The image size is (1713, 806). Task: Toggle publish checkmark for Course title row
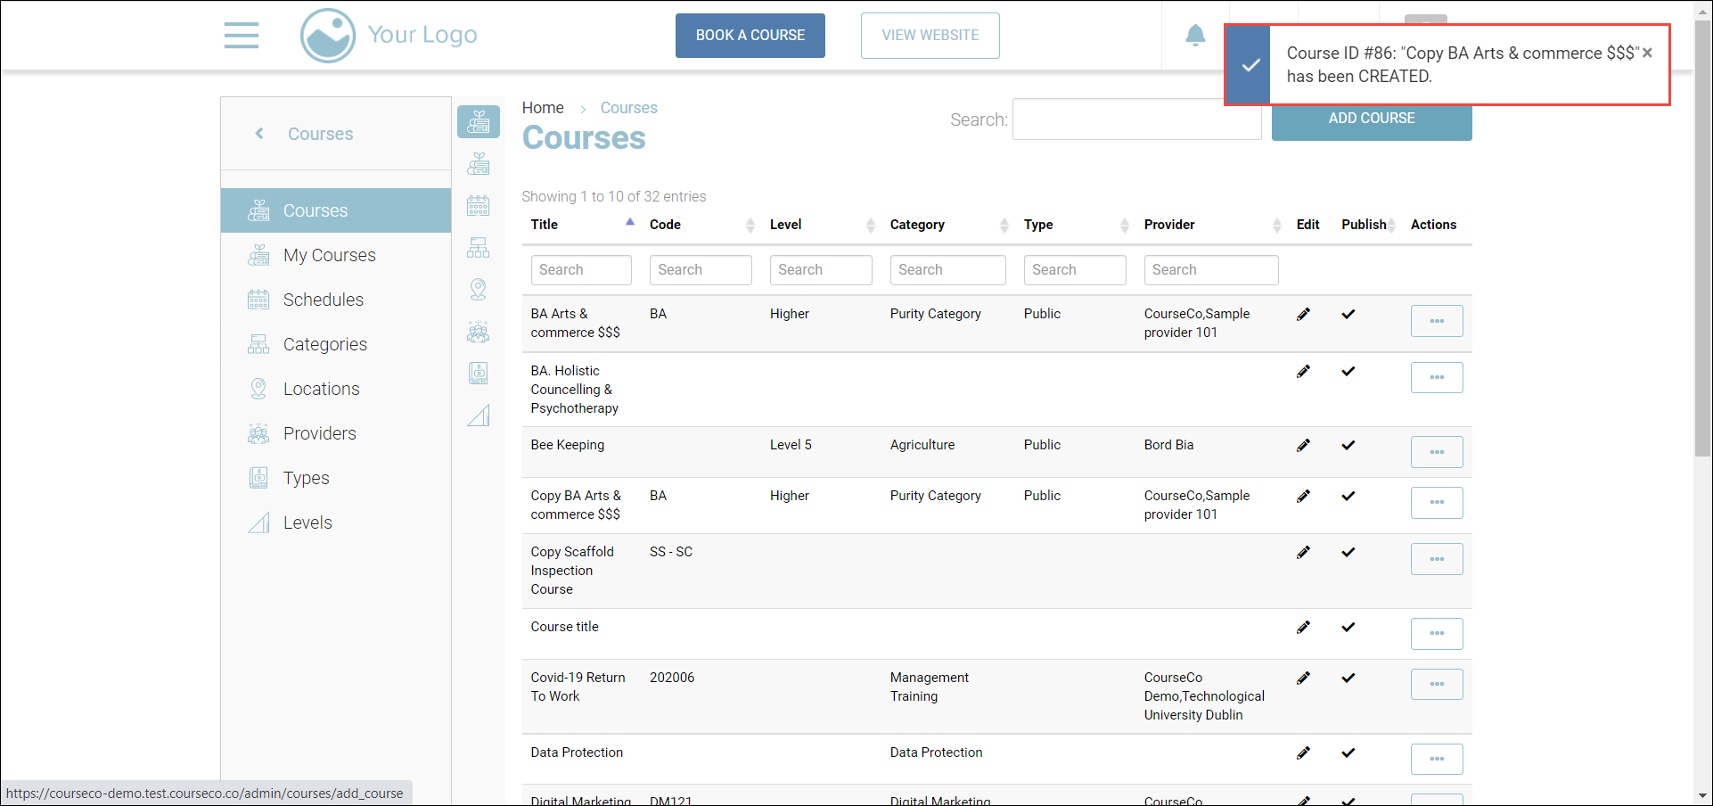pos(1348,627)
